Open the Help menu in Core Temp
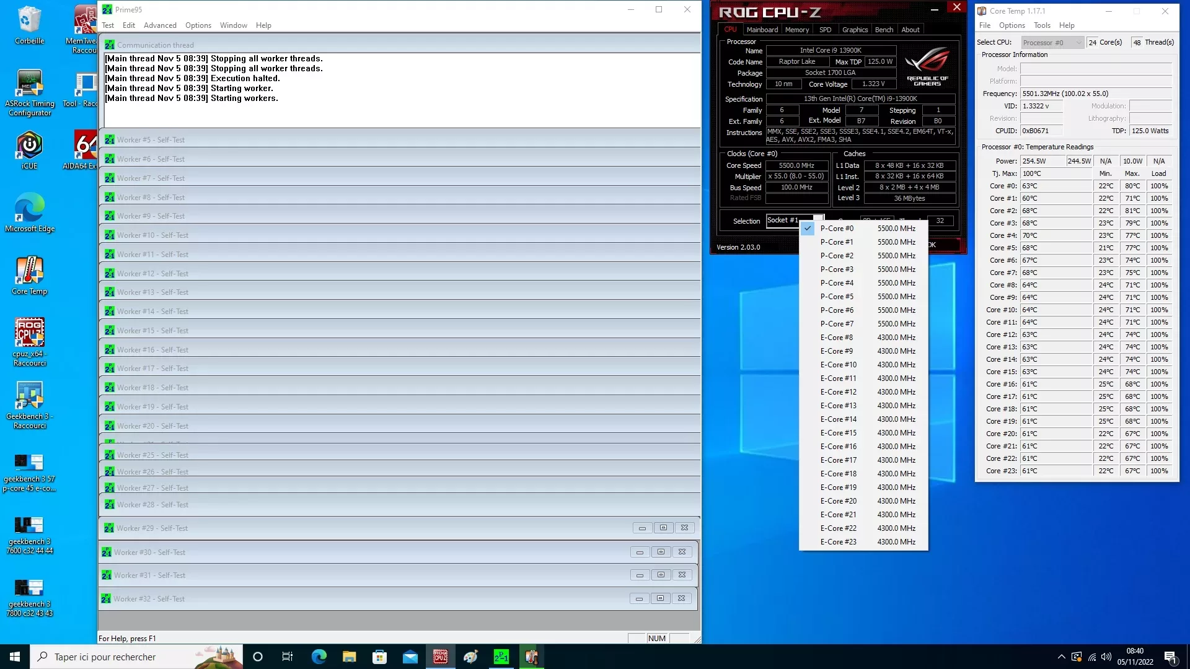1190x669 pixels. point(1067,25)
